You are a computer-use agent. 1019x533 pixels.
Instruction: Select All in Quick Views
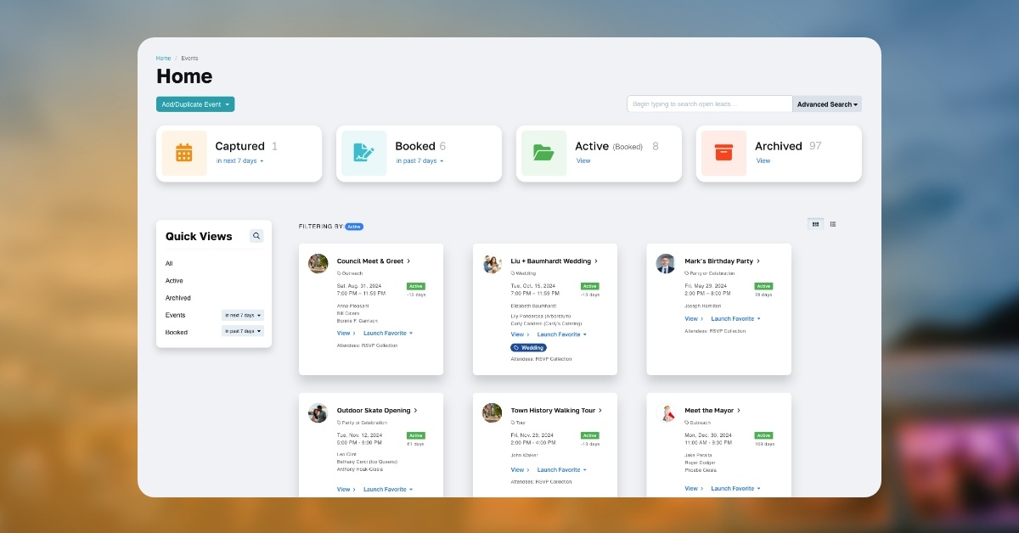[169, 263]
